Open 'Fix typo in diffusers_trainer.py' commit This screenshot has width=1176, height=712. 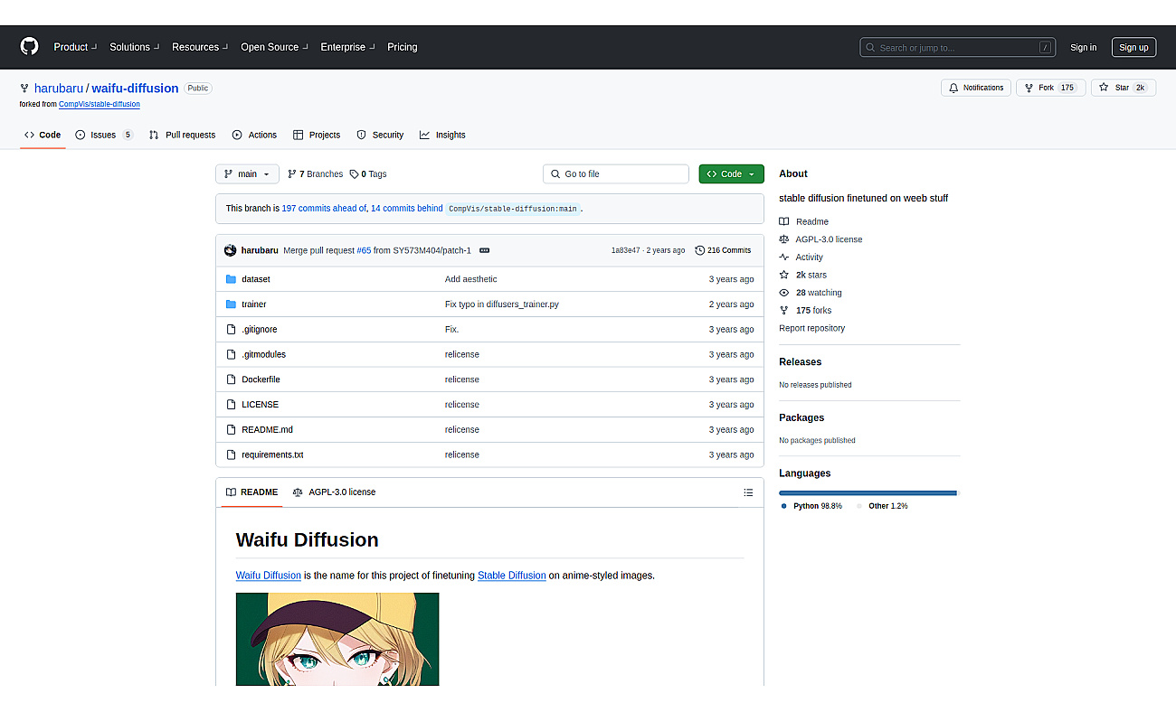point(502,304)
